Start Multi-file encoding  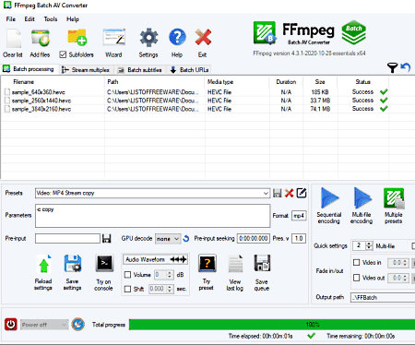(x=362, y=198)
